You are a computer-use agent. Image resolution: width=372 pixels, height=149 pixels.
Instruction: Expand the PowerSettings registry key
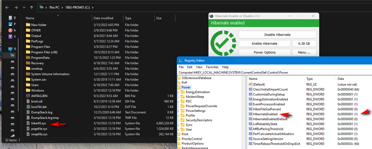179,111
